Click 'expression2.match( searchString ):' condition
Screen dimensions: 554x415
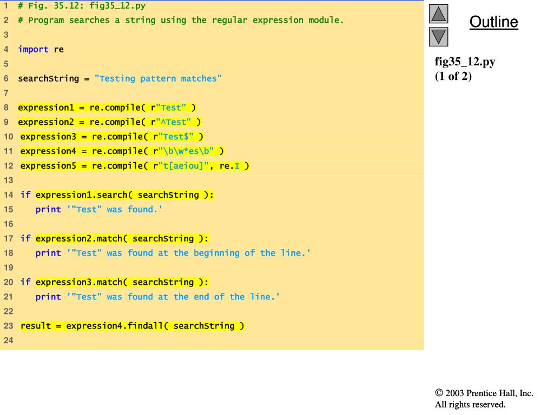pos(122,238)
